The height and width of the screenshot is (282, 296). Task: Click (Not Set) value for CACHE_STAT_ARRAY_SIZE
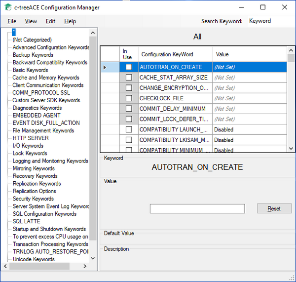[250, 78]
